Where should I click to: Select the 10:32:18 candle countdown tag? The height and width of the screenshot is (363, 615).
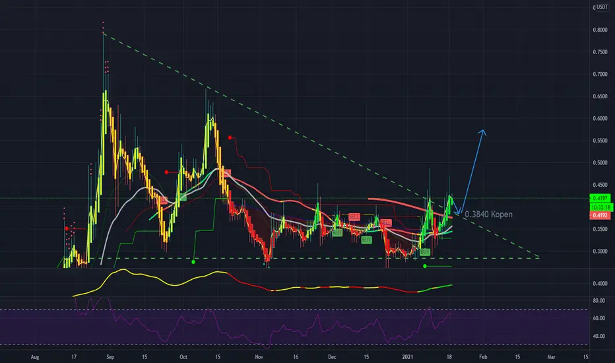click(601, 207)
